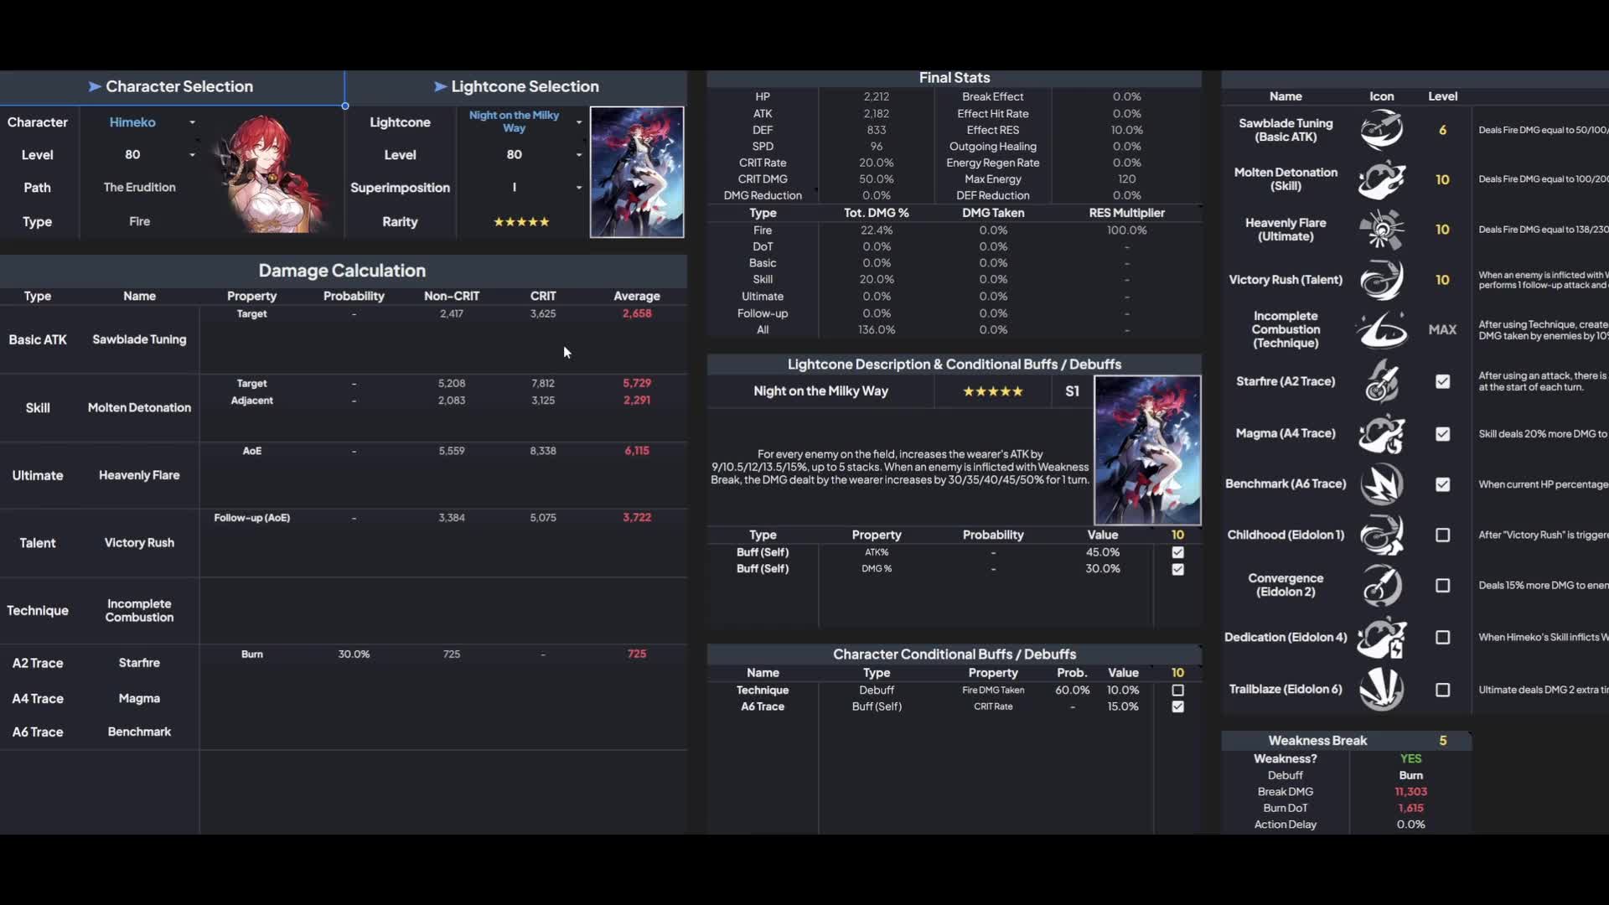1609x905 pixels.
Task: Click the Magma A4 Trace icon
Action: [1383, 432]
